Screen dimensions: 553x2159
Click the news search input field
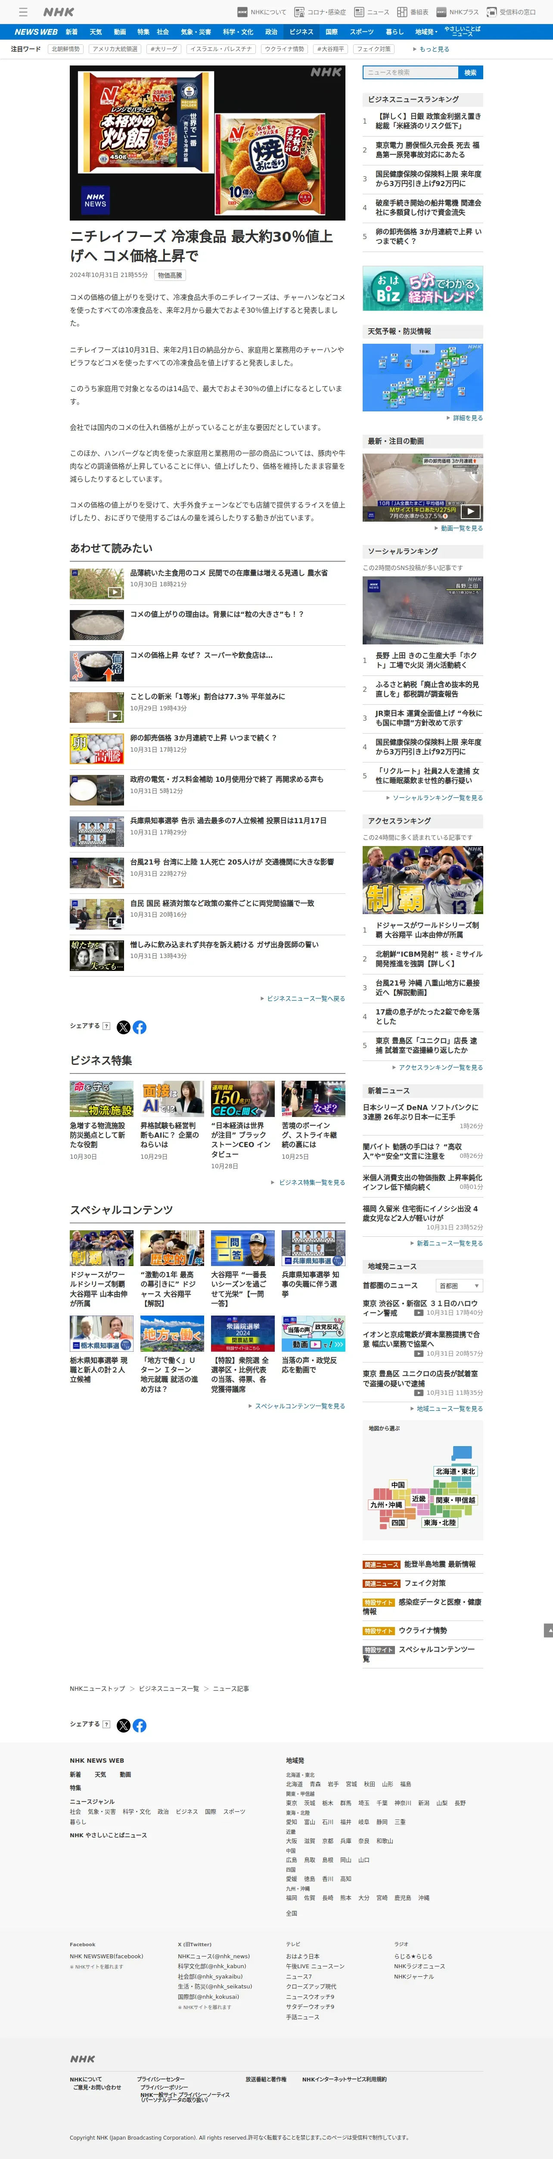point(410,73)
